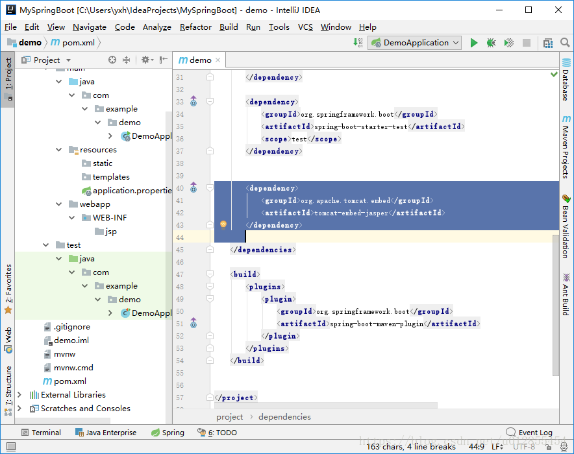This screenshot has width=574, height=454.
Task: Open Project panel settings gear
Action: (147, 60)
